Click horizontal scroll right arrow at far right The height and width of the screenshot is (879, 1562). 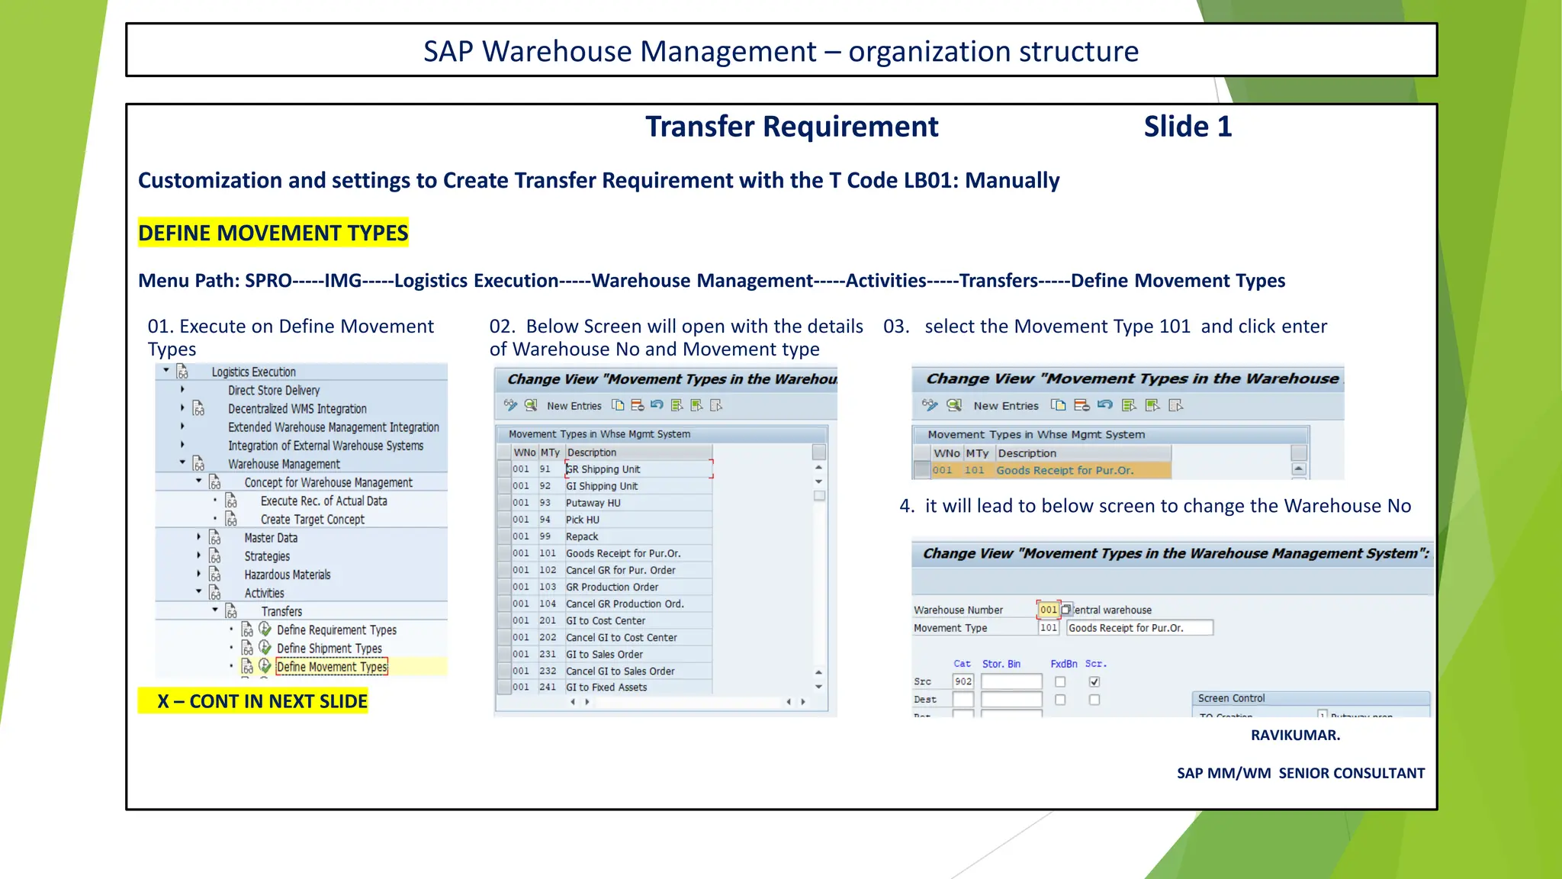coord(803,702)
